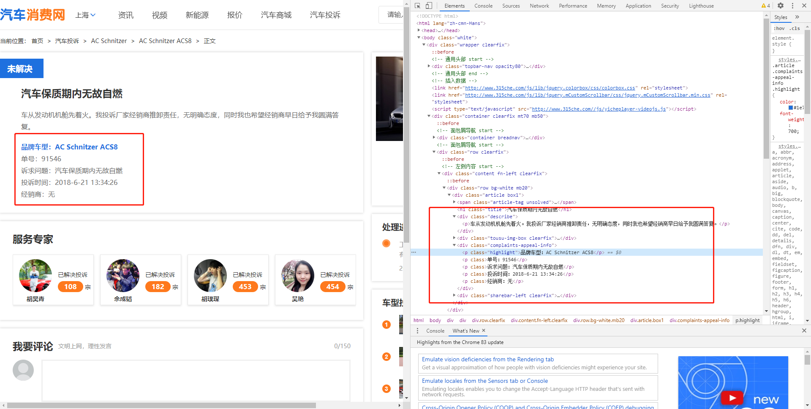Open the 汽车商城 navigation menu item
The image size is (811, 409).
[x=276, y=15]
